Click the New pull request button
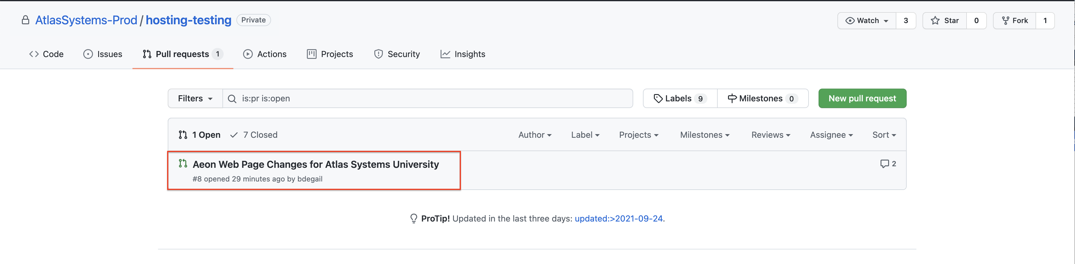This screenshot has width=1075, height=264. pyautogui.click(x=862, y=98)
